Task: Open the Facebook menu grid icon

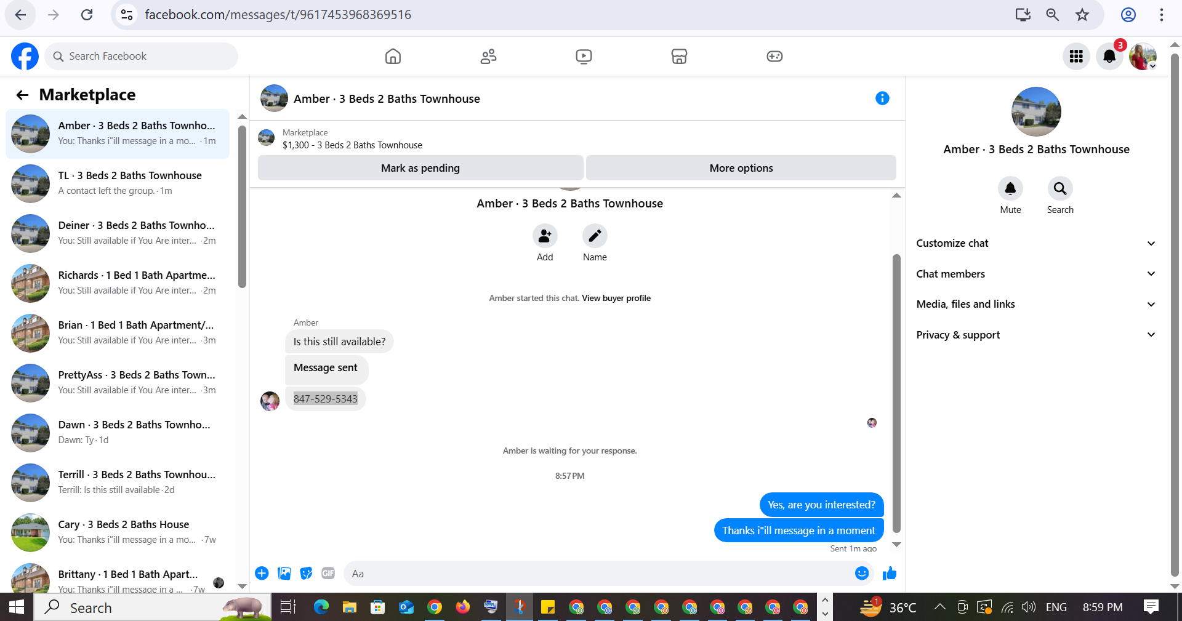Action: coord(1076,57)
